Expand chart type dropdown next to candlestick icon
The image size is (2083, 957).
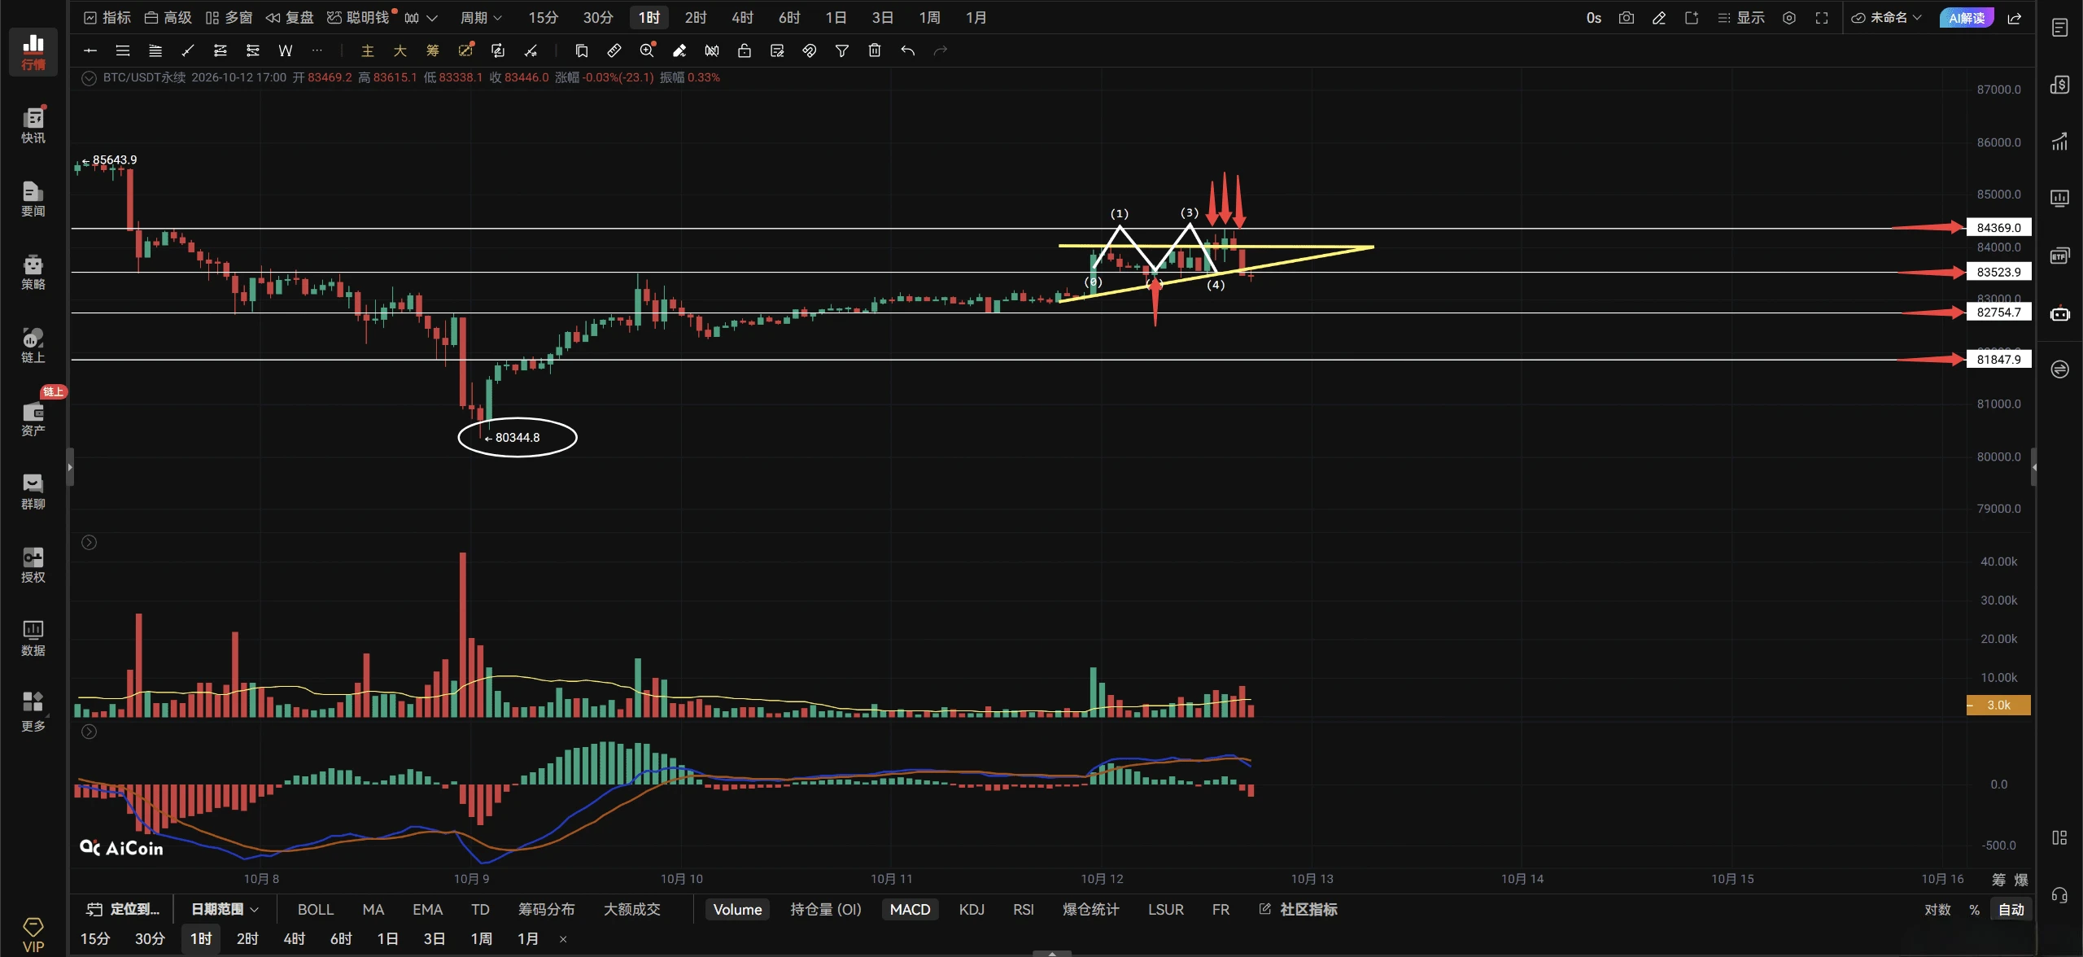432,18
